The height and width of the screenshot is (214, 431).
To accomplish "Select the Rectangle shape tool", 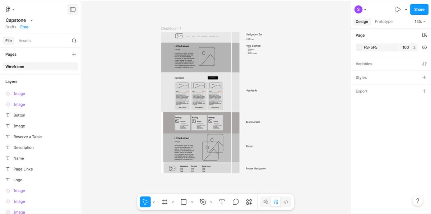I will pos(184,202).
